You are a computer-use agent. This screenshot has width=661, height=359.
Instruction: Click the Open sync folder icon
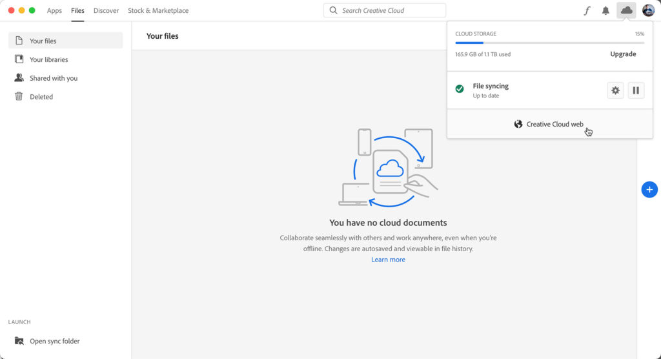[19, 341]
